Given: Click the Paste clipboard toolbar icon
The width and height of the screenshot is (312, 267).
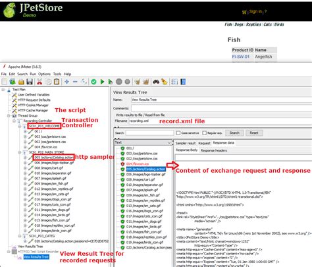Looking at the screenshot, I should [x=57, y=82].
